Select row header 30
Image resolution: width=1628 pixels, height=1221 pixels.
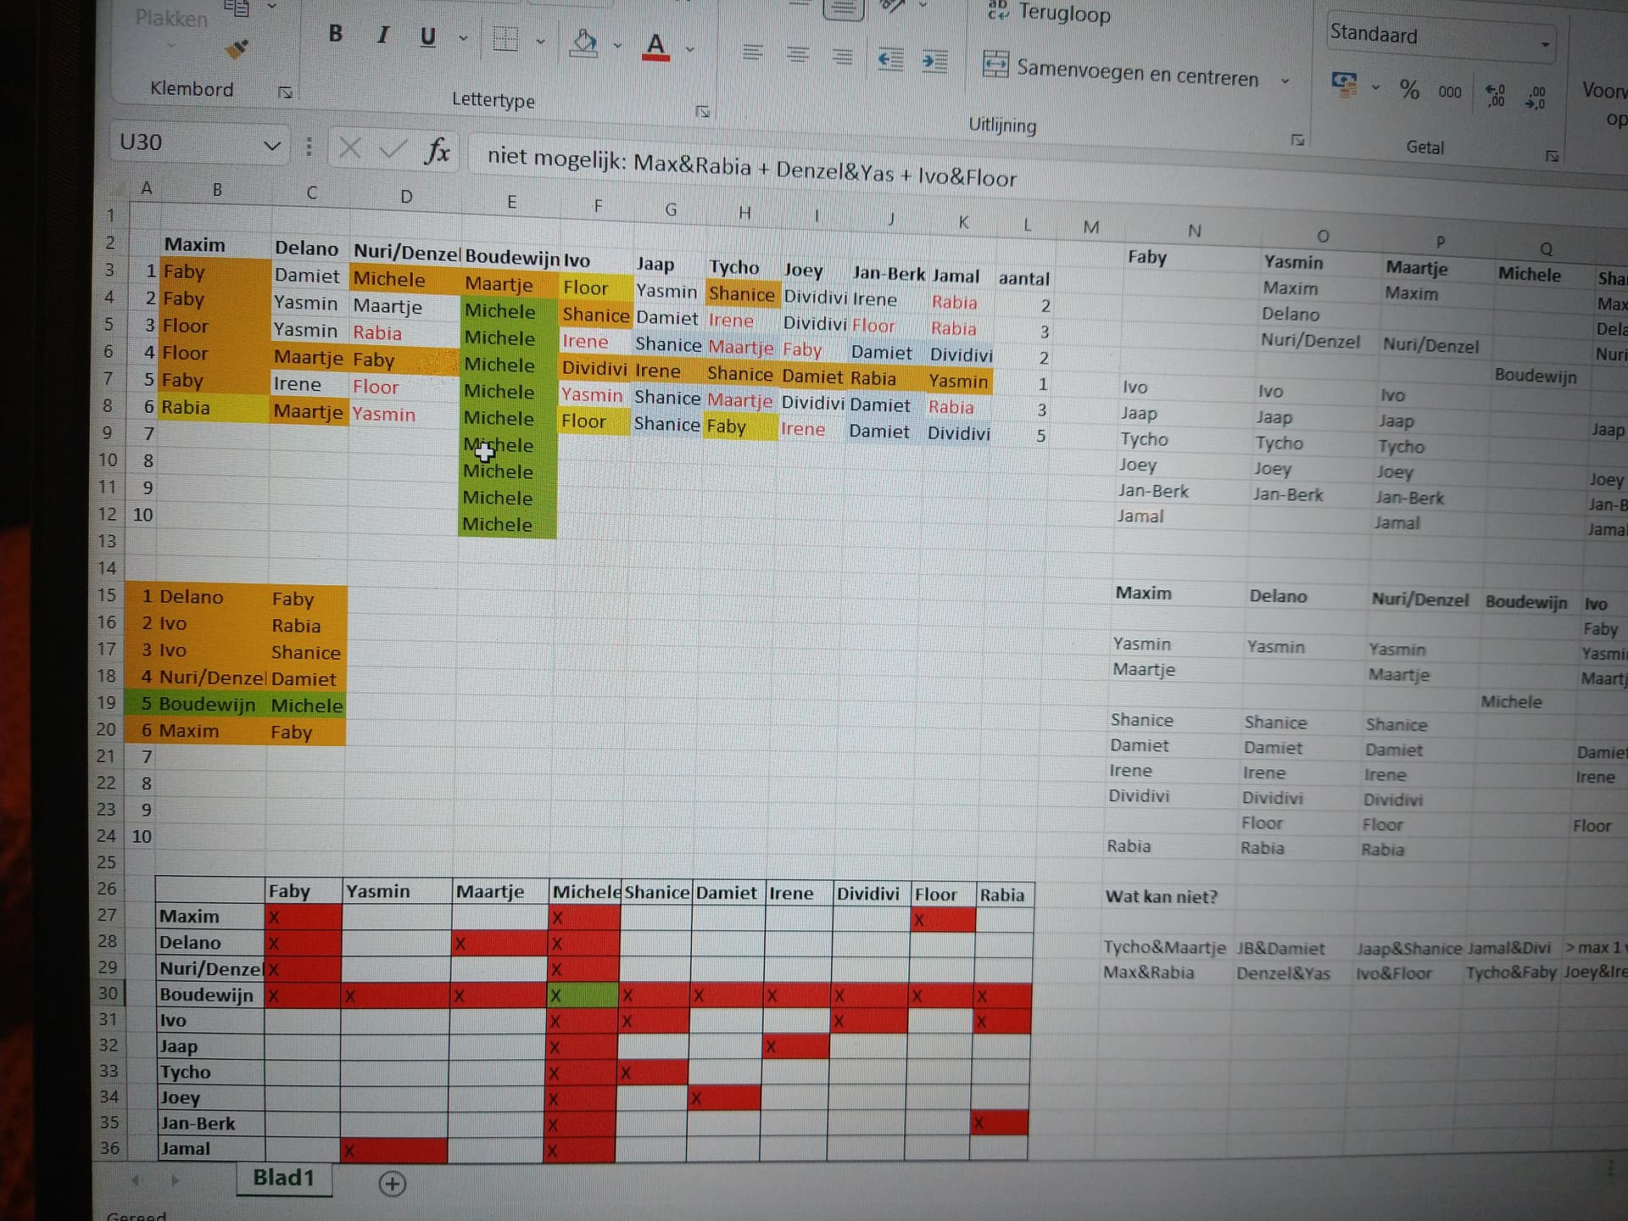pyautogui.click(x=108, y=993)
